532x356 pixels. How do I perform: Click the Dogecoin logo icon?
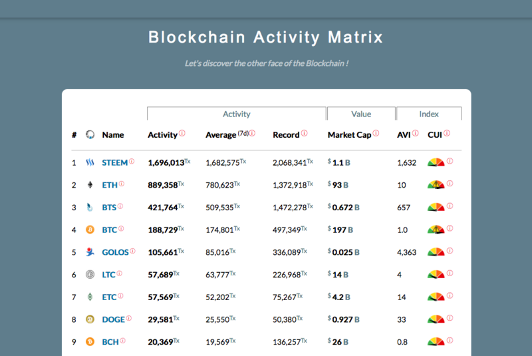coord(90,319)
